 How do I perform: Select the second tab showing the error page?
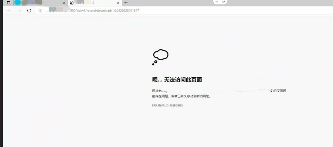coord(95,3)
